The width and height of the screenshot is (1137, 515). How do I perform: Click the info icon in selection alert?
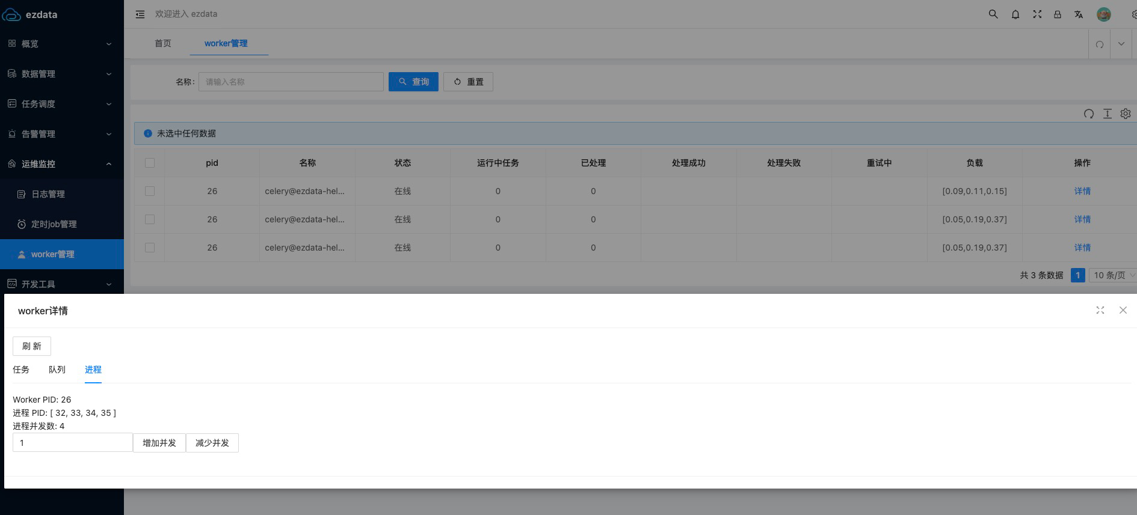[x=147, y=133]
